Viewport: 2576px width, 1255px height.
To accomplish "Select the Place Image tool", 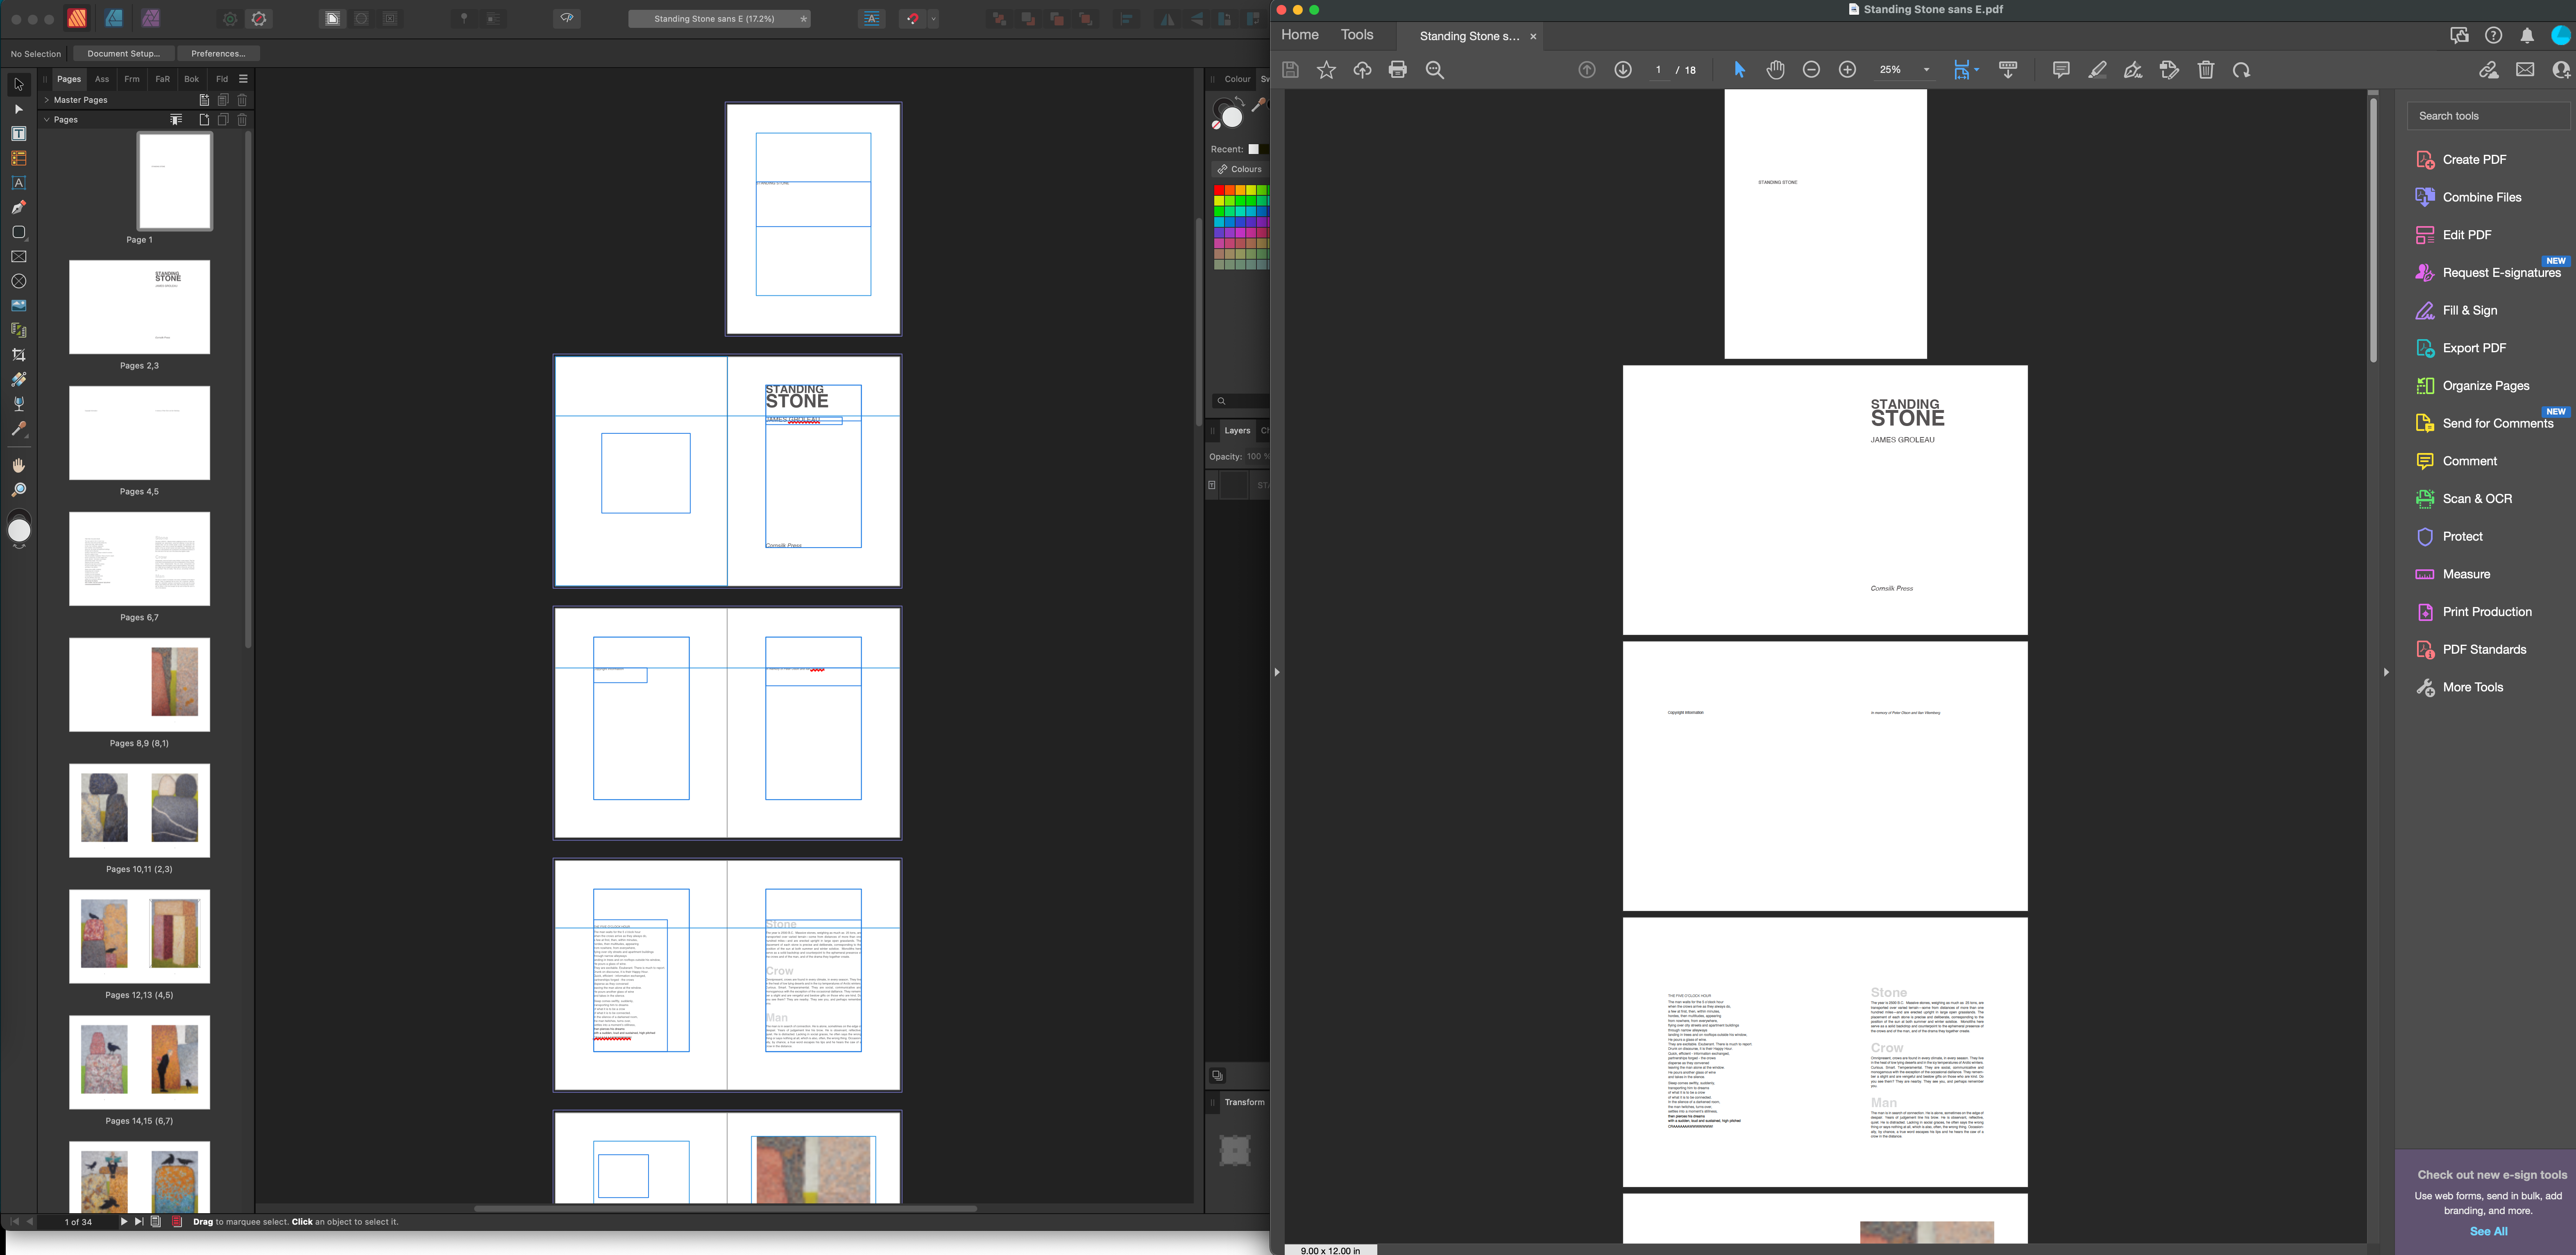I will tap(18, 306).
